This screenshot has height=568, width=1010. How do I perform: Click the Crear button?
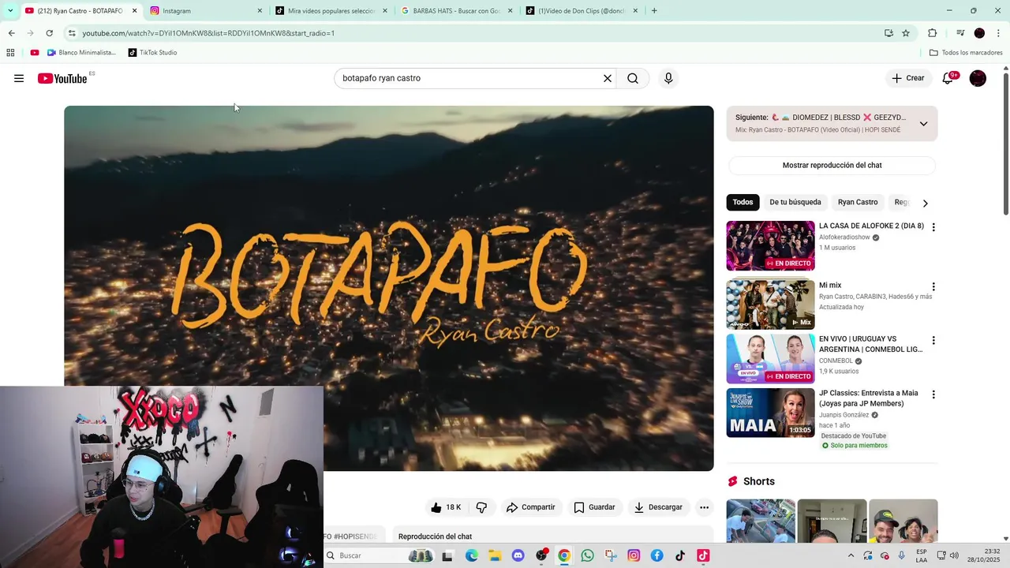(x=907, y=78)
